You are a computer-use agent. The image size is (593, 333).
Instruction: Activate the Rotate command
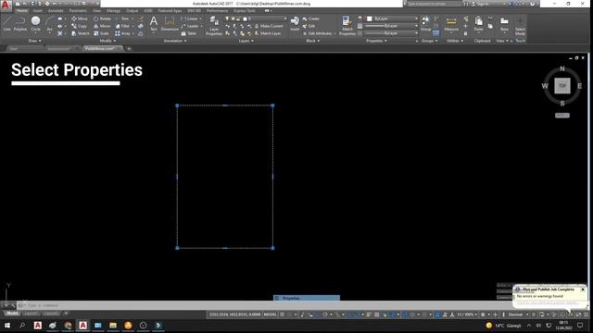point(102,18)
